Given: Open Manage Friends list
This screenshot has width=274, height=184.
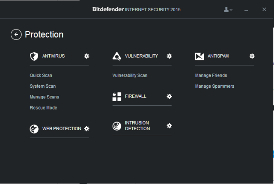Looking at the screenshot, I should (x=211, y=75).
